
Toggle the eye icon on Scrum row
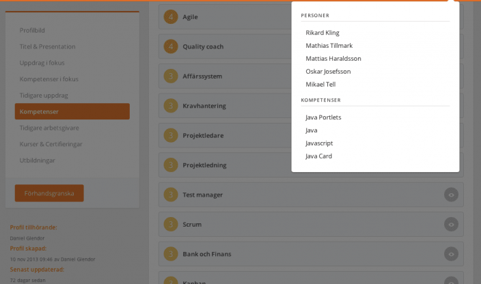click(450, 224)
